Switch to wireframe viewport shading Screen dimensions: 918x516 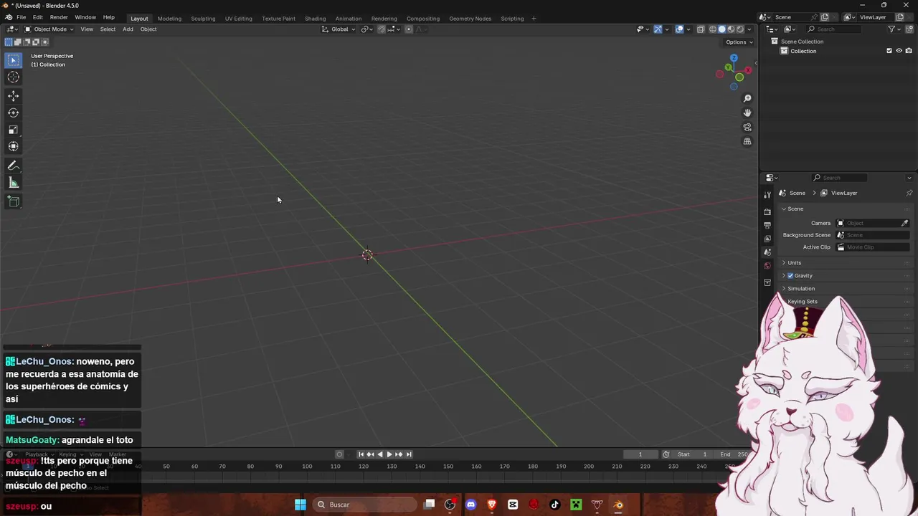713,29
